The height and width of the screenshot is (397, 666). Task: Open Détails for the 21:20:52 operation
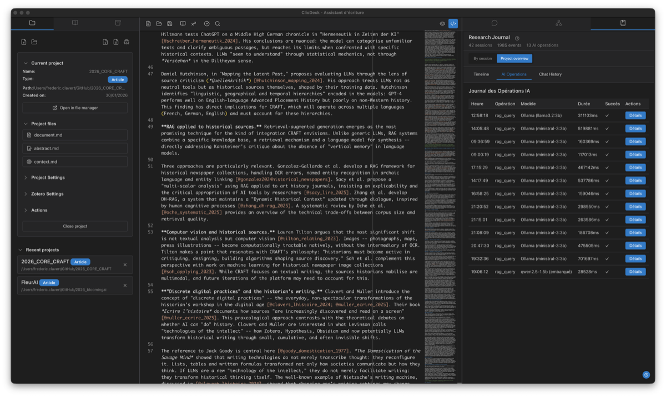click(635, 206)
